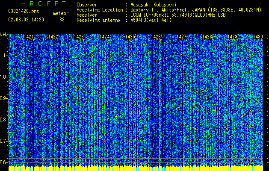
Task: Click the 0.8 frequency axis label
Action: (x=3, y=120)
